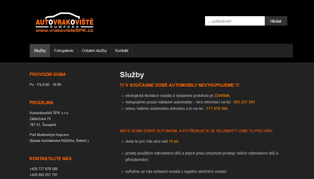This screenshot has height=179, width=314.
Task: Focus the vyhledávání search field
Action: [x=235, y=21]
